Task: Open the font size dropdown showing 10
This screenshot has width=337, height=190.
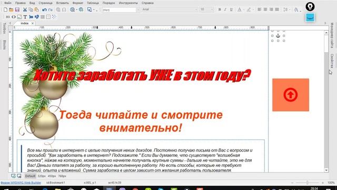Action: pos(206,9)
